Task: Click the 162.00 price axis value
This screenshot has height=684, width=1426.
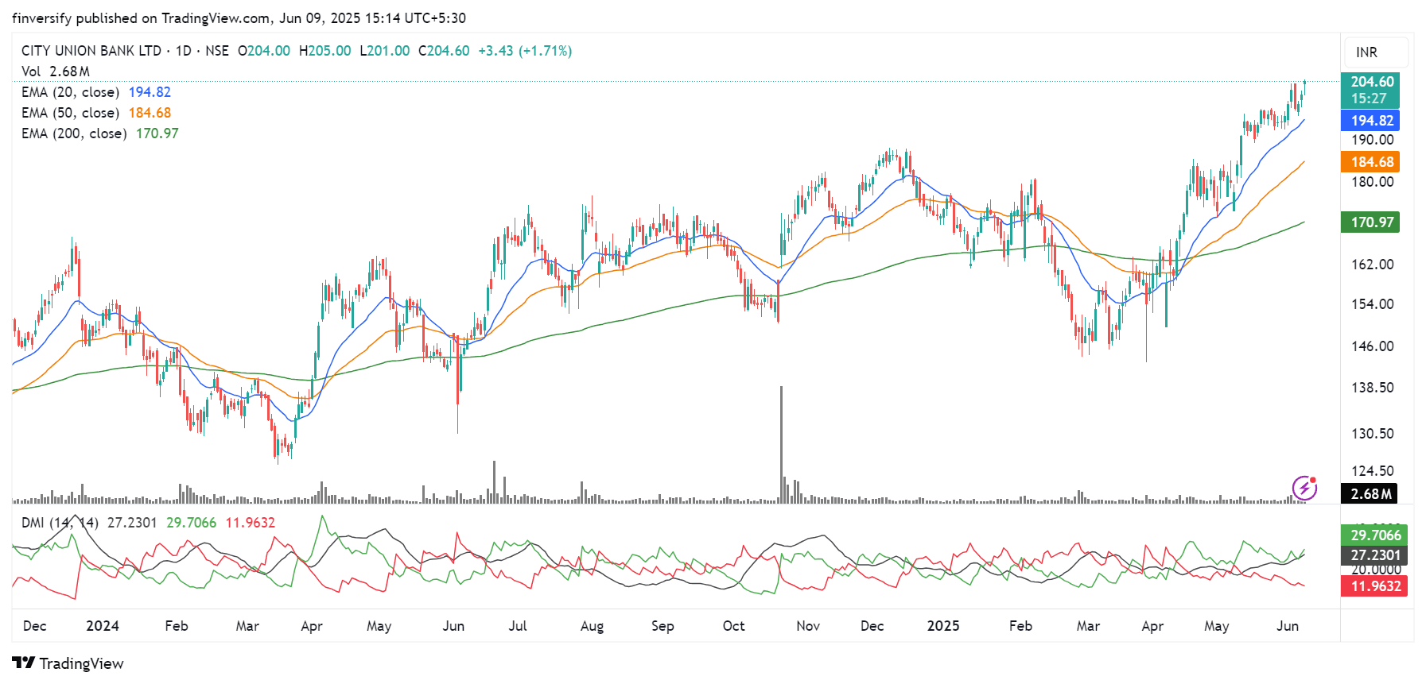Action: coord(1373,265)
